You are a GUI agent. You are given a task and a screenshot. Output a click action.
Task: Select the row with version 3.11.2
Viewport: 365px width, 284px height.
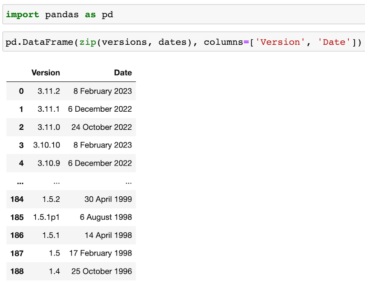pos(68,91)
